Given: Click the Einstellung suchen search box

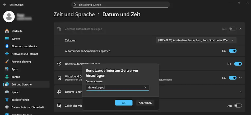Looking at the screenshot, I should [120, 5].
